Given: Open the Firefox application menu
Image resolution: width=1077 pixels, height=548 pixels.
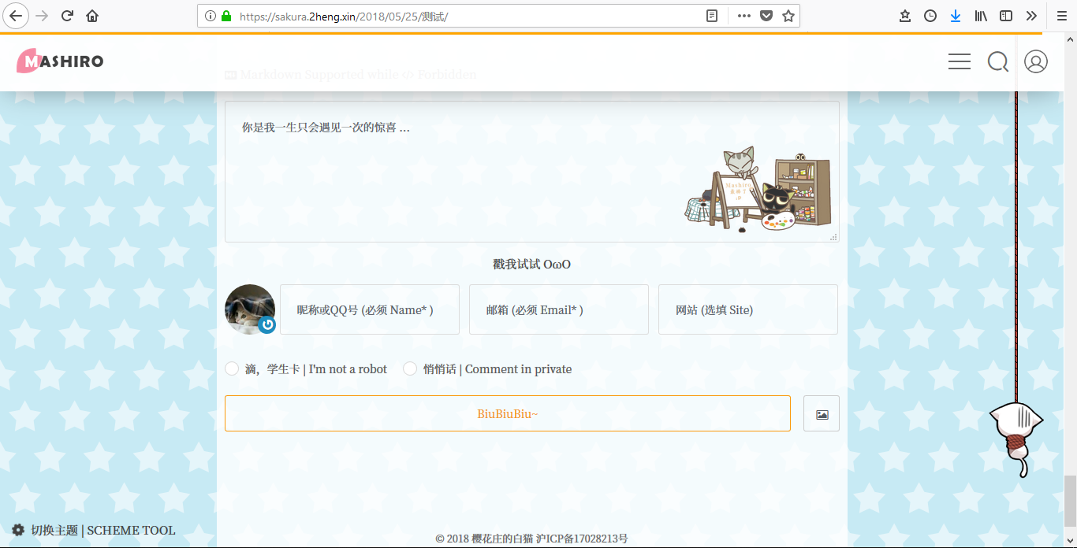Looking at the screenshot, I should click(x=1061, y=16).
